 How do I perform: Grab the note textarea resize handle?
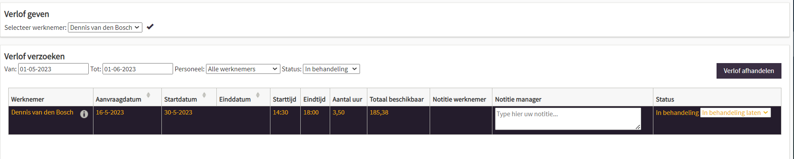click(638, 127)
